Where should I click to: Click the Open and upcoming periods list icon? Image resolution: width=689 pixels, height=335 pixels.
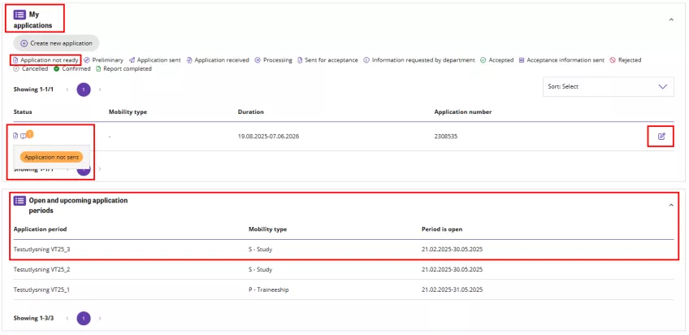coord(19,200)
